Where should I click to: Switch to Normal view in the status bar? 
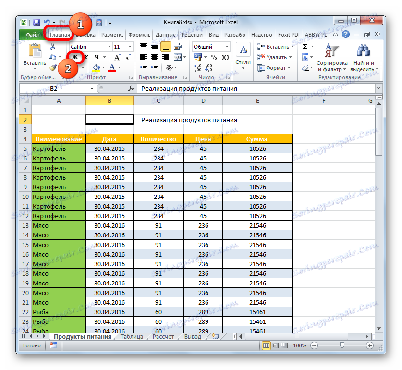click(x=267, y=345)
